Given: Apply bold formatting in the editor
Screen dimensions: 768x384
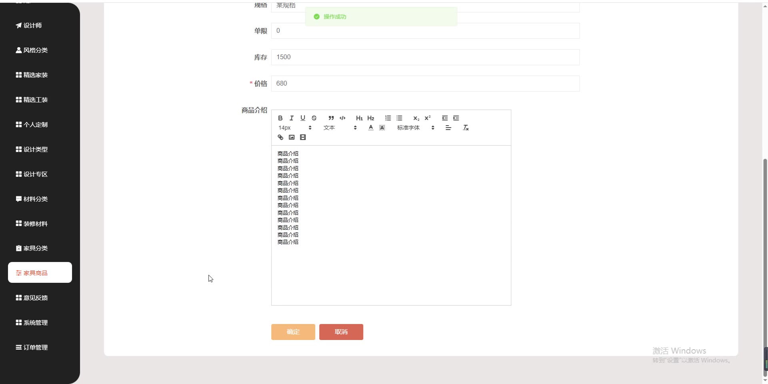Looking at the screenshot, I should coord(280,118).
